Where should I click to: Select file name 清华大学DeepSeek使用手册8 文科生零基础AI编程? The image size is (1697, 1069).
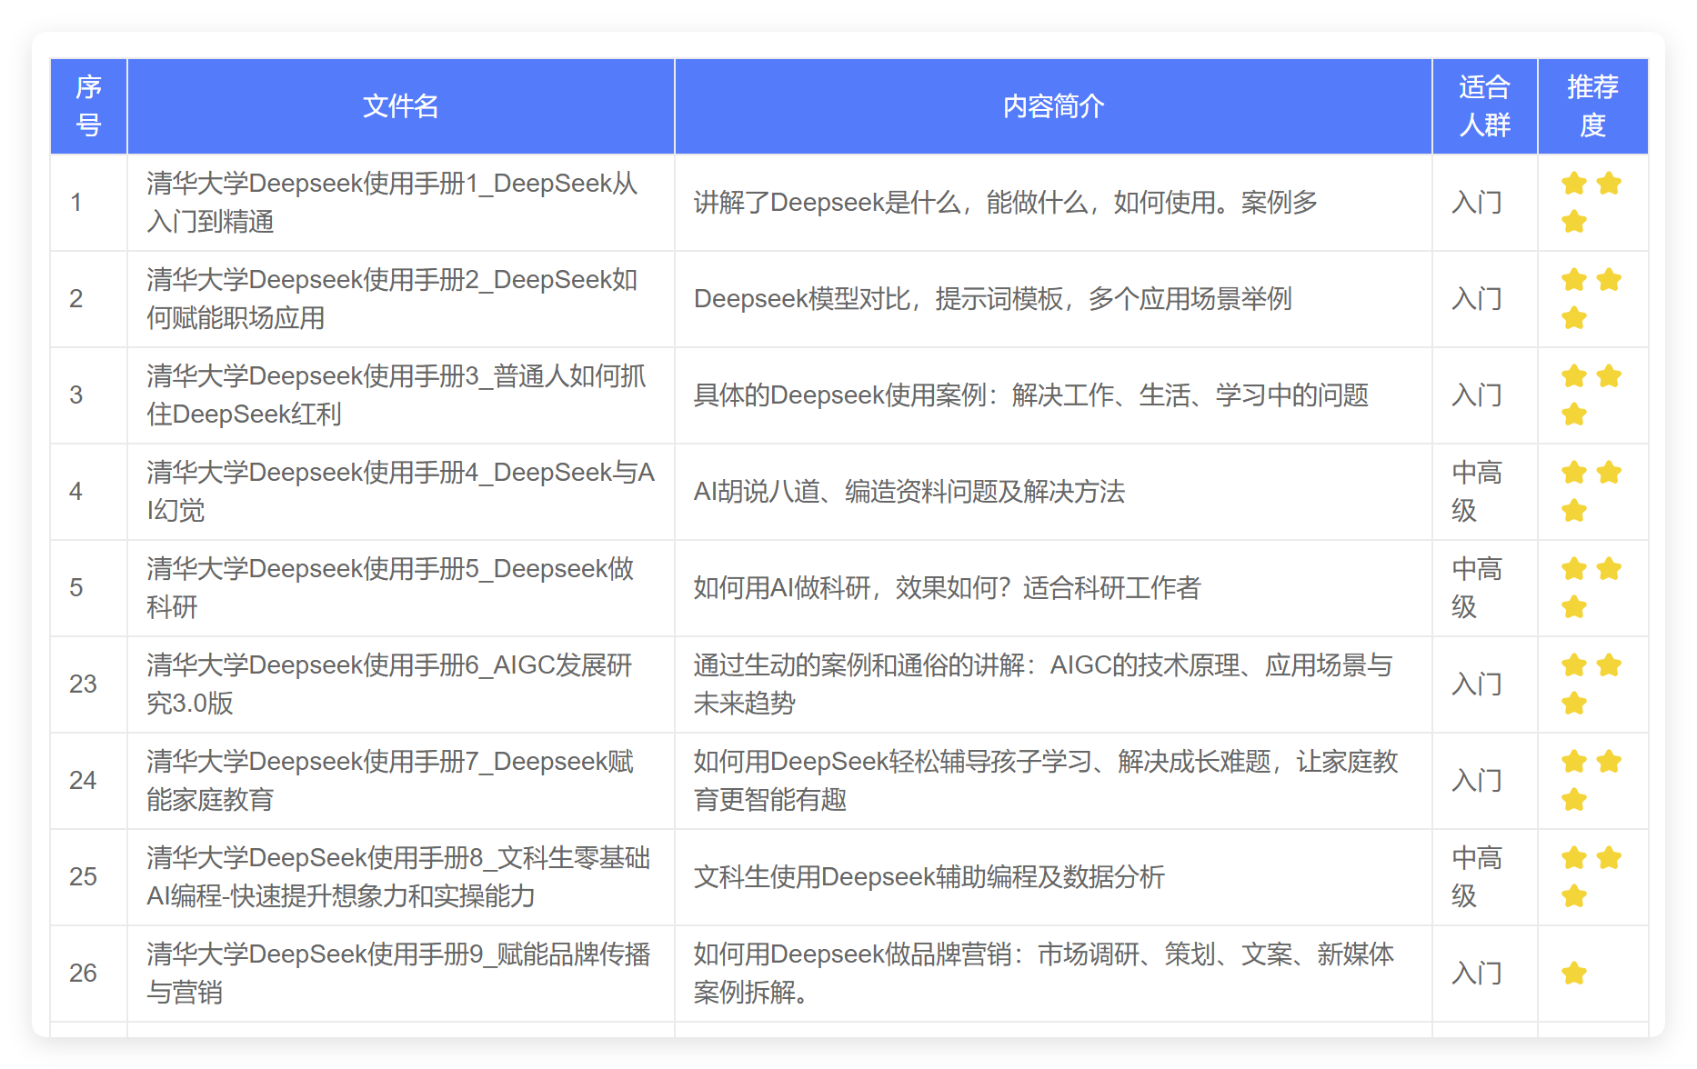pyautogui.click(x=399, y=877)
